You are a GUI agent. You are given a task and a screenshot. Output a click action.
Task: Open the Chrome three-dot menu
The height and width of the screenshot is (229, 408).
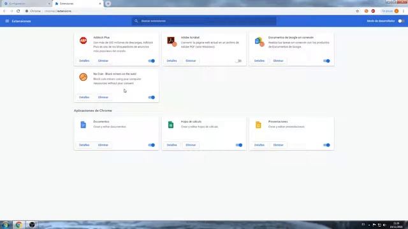click(404, 11)
